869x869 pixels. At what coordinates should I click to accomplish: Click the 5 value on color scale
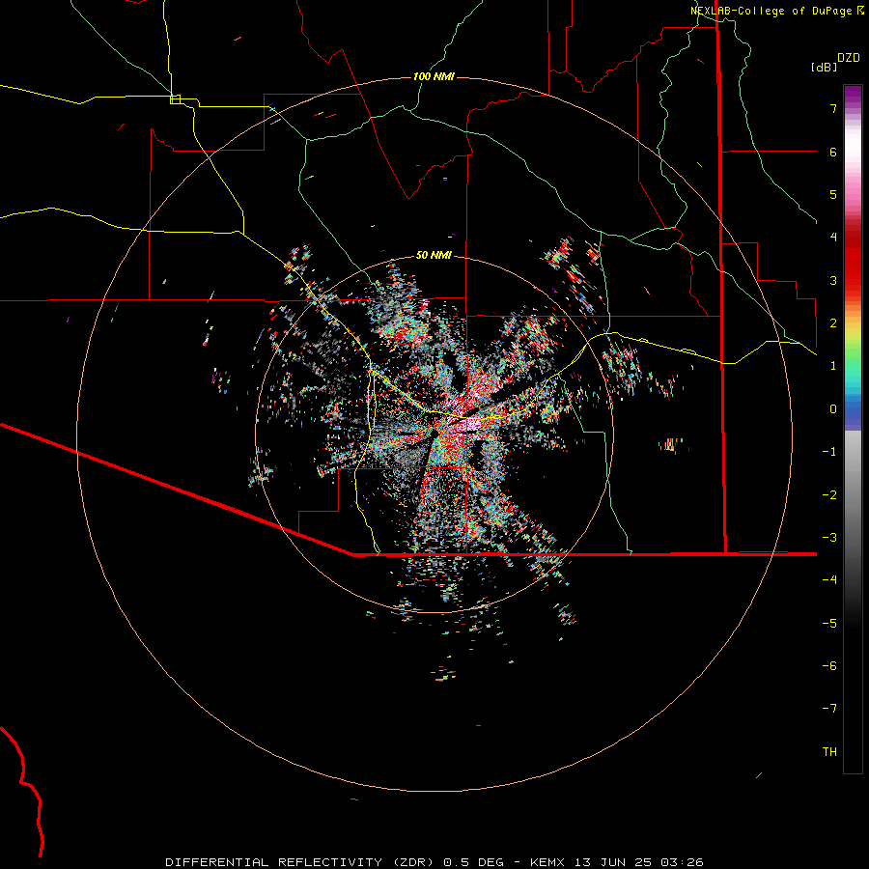[833, 194]
